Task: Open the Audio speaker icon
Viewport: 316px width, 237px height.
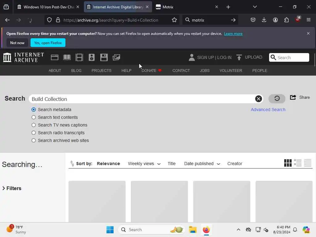Action: (x=91, y=57)
